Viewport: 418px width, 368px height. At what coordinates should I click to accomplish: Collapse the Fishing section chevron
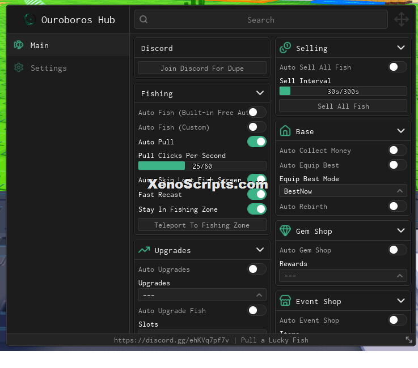pos(260,93)
